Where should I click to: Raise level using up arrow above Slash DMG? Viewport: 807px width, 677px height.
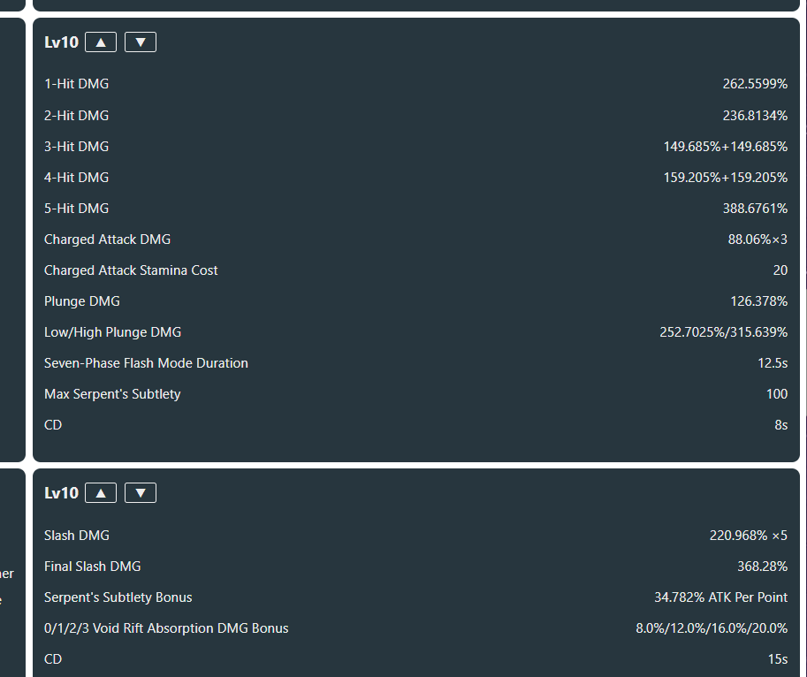point(101,493)
